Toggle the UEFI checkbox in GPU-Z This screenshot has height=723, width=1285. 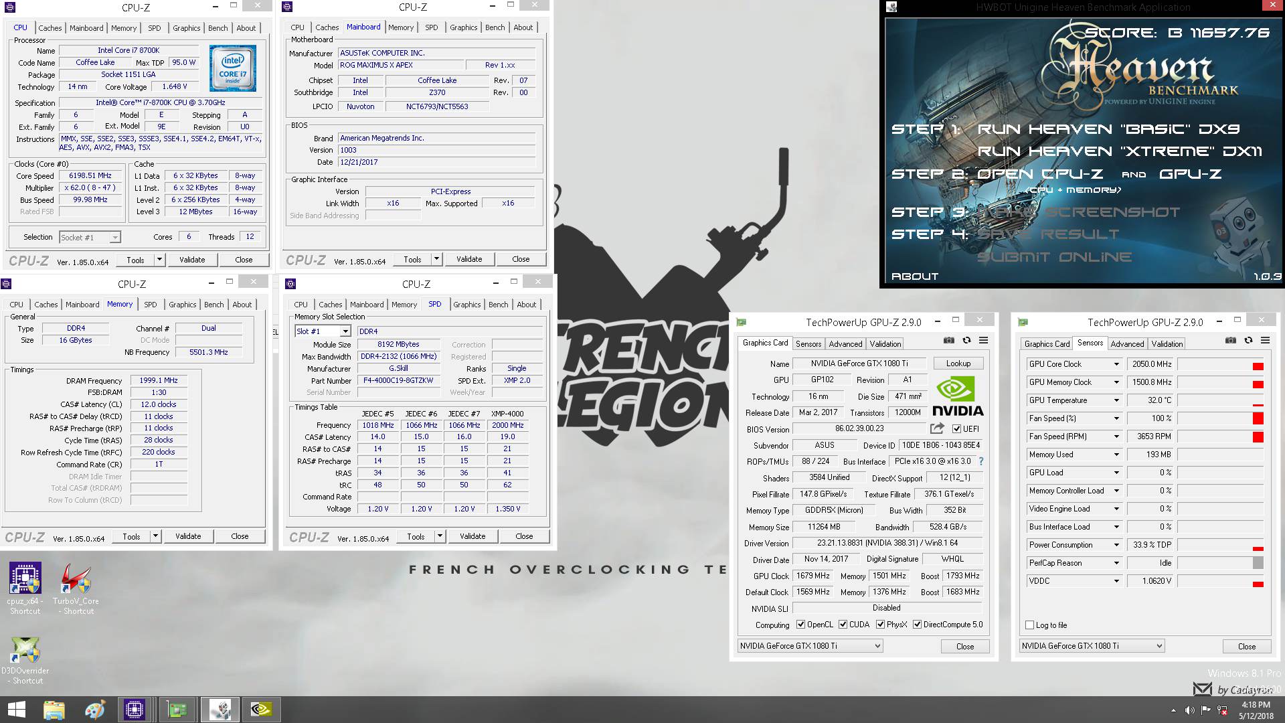pyautogui.click(x=956, y=429)
